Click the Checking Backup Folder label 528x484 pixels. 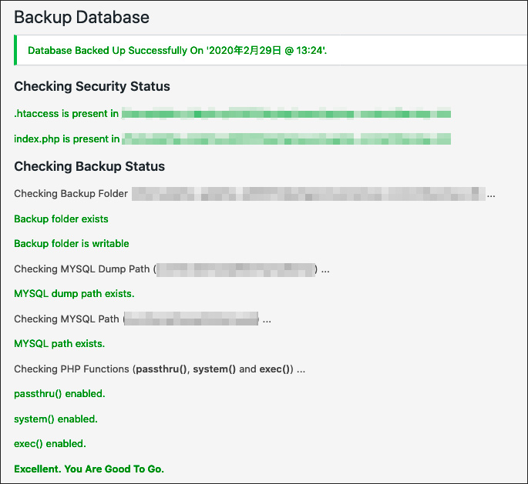pyautogui.click(x=71, y=194)
